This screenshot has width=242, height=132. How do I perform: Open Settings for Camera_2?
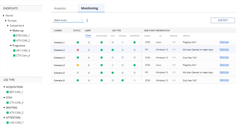(x=224, y=49)
